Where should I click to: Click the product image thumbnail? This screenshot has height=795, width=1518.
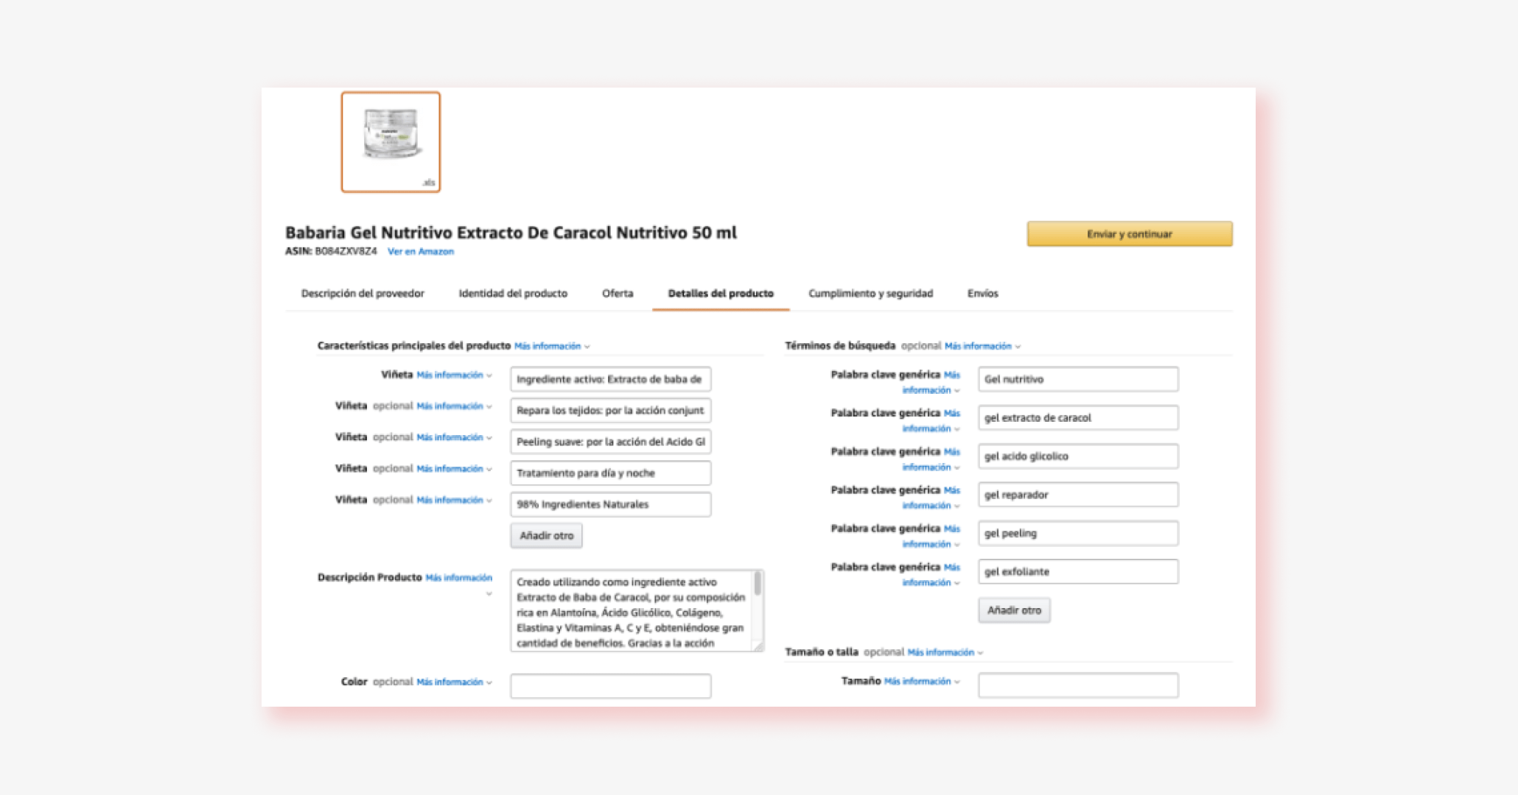390,142
